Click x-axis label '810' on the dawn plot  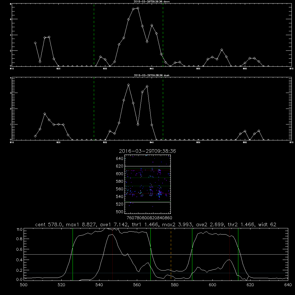[x=12, y=69]
